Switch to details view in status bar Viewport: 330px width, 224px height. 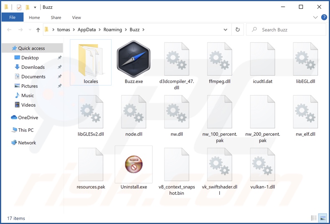coord(314,218)
